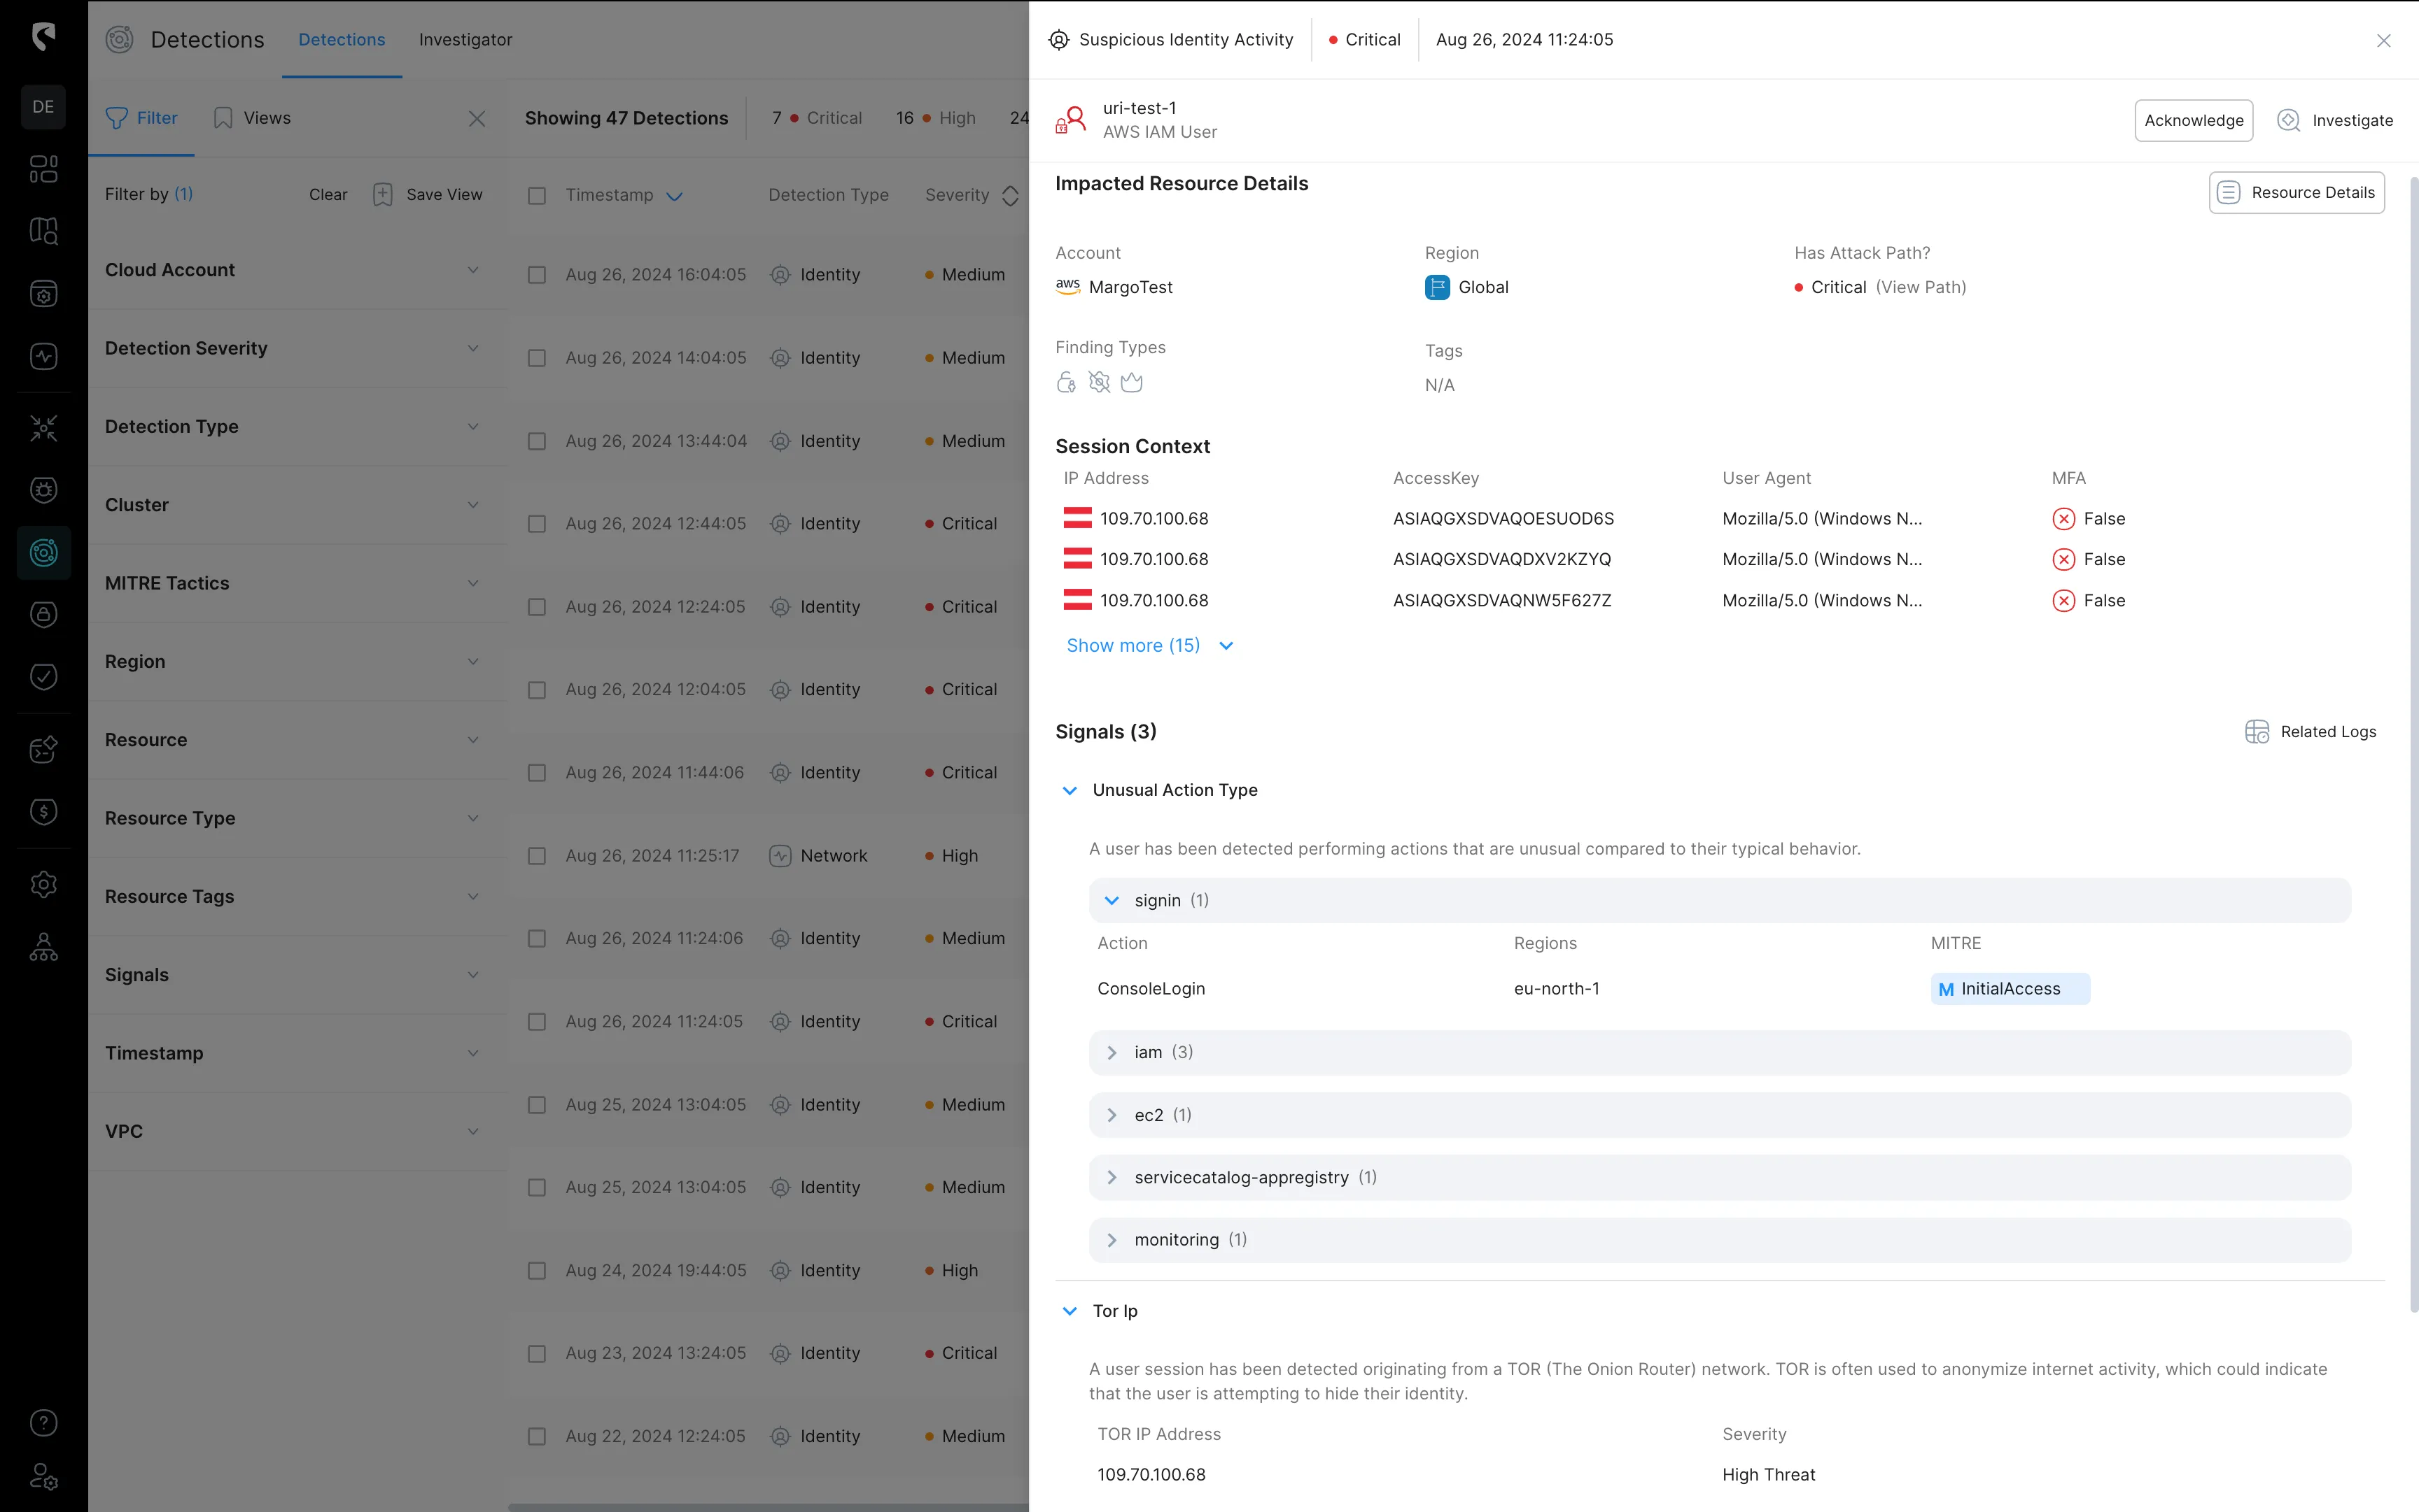This screenshot has height=1512, width=2419.
Task: Click TOR IP address 109.70.100.68 value
Action: tap(1151, 1475)
